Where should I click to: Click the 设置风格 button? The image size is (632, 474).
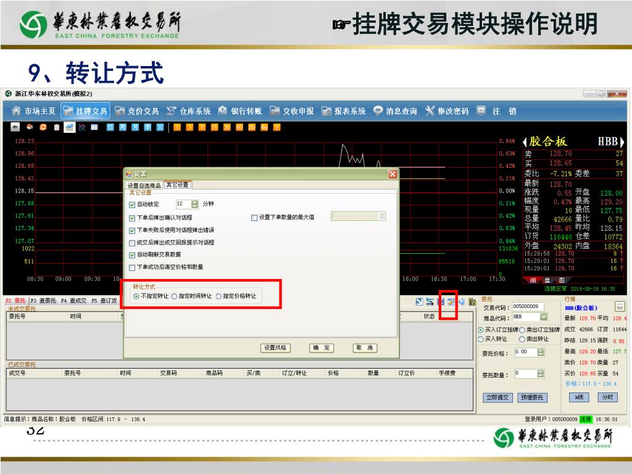[x=275, y=348]
